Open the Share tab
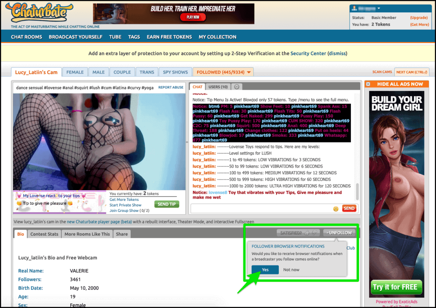Screen dimensions: 436x308 tap(122, 234)
